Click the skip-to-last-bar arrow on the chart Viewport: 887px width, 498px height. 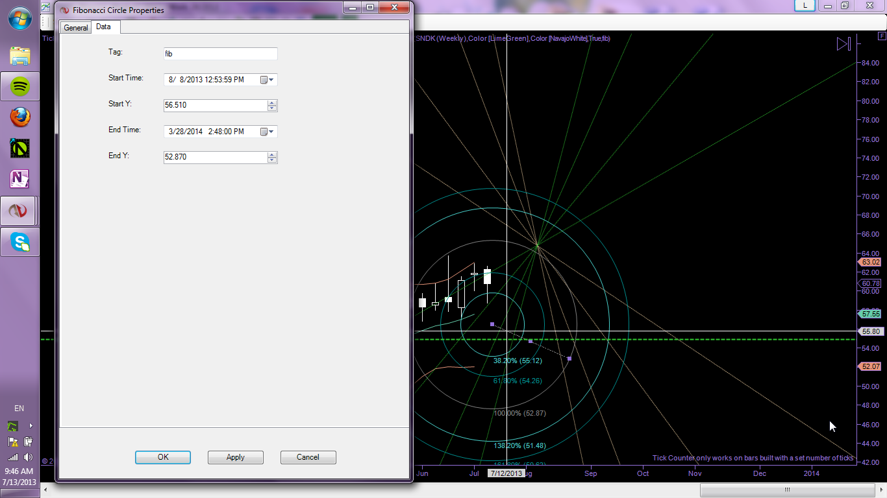click(x=843, y=44)
